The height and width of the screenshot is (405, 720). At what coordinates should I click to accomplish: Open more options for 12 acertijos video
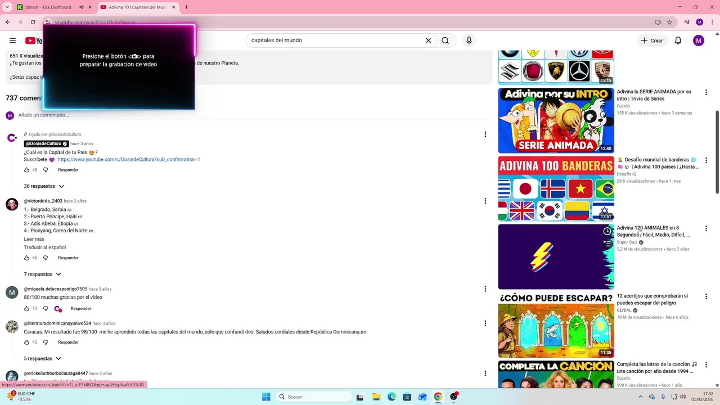pos(706,296)
